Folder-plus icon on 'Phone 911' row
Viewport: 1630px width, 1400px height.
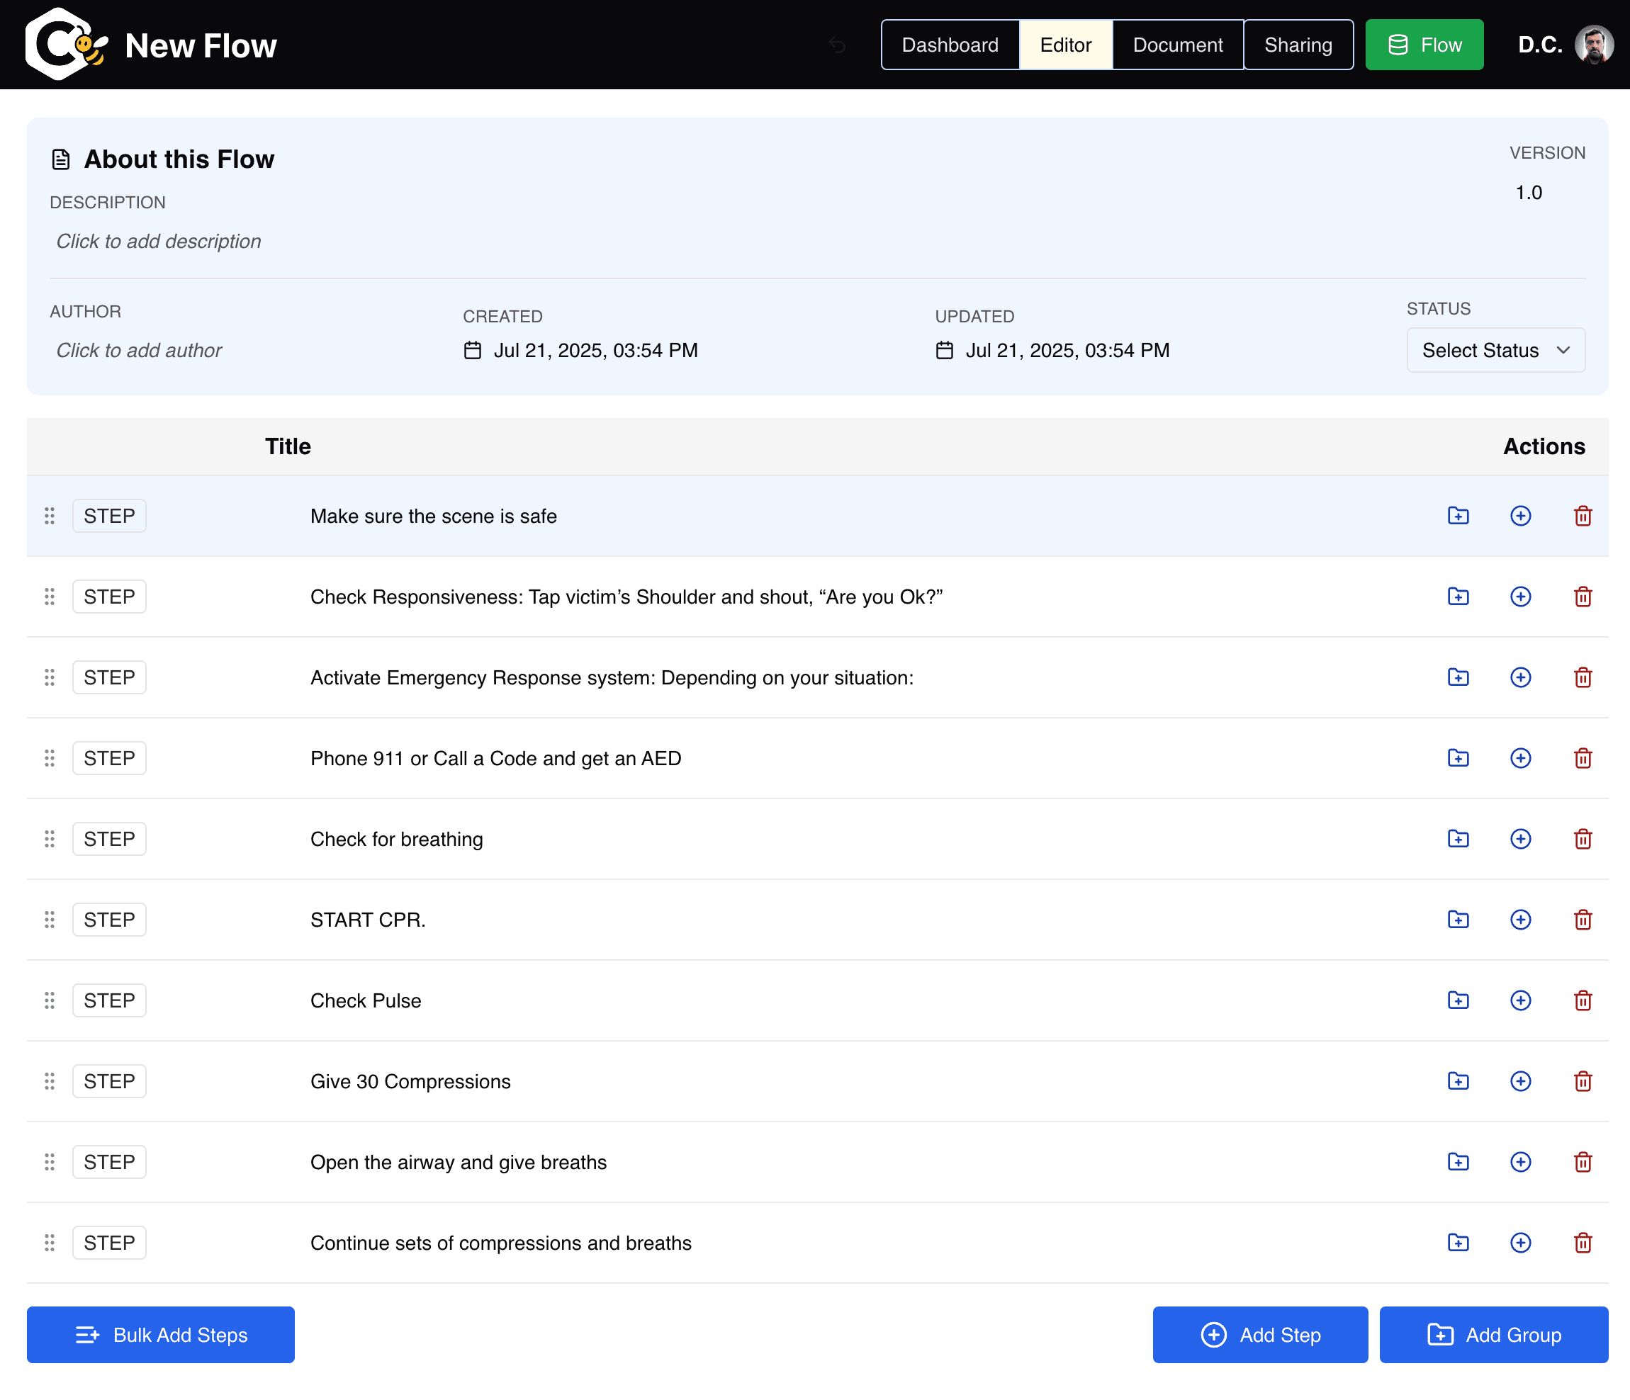1458,758
